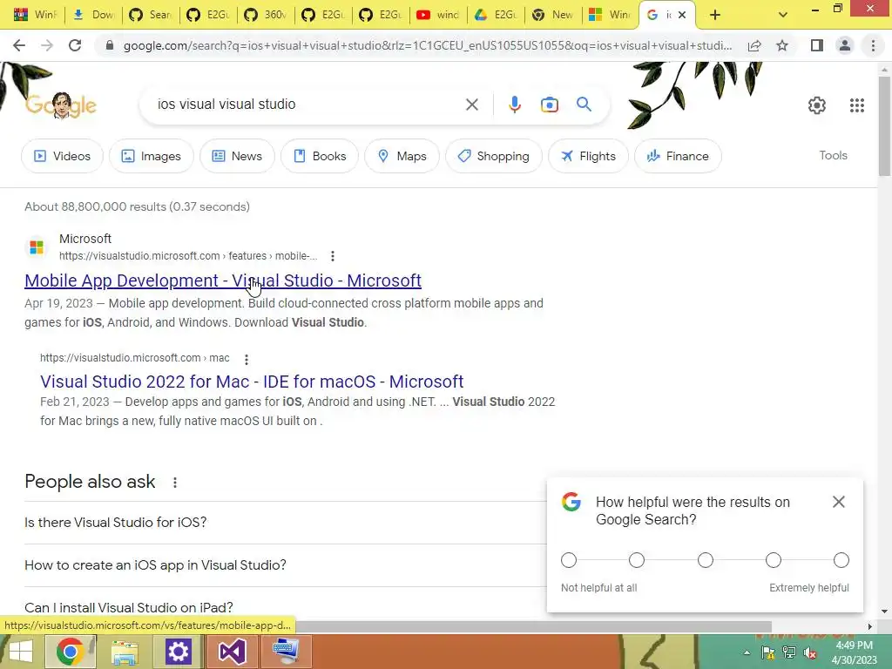Rate results Not helpful at all
Screen dimensions: 892x669
click(568, 560)
